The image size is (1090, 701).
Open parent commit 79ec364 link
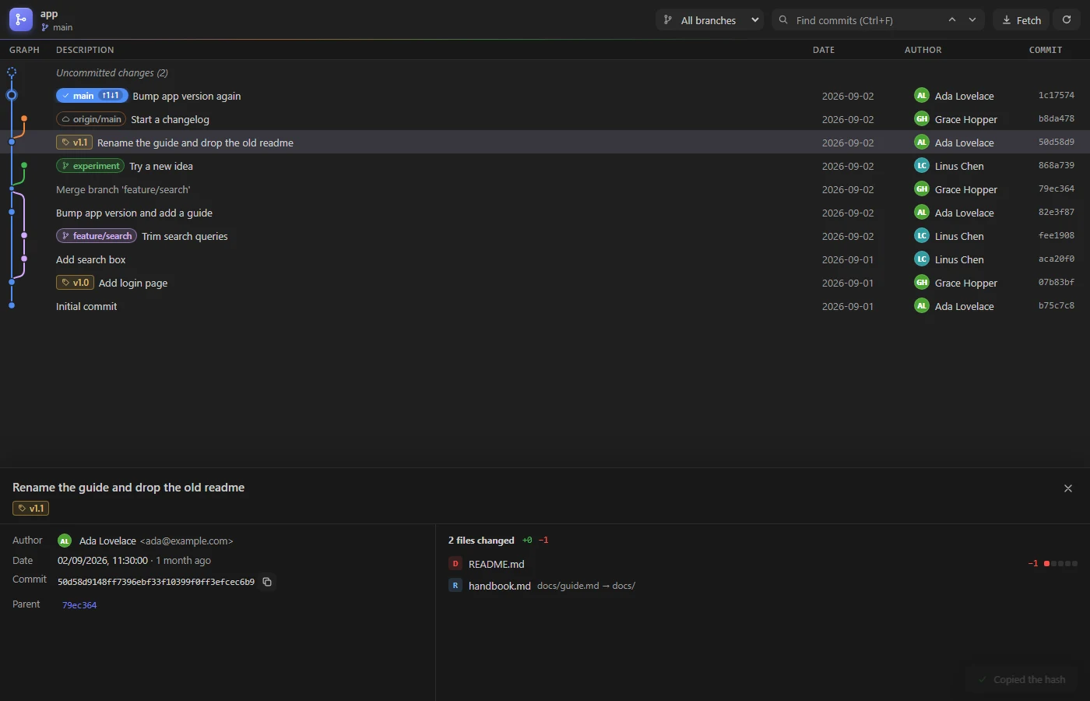(79, 605)
